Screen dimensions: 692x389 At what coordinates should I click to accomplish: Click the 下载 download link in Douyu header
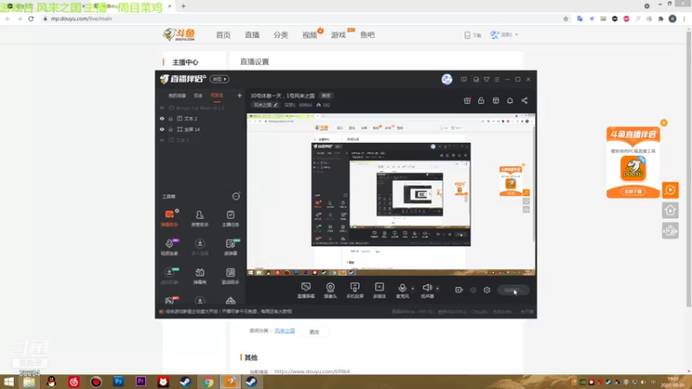(472, 35)
